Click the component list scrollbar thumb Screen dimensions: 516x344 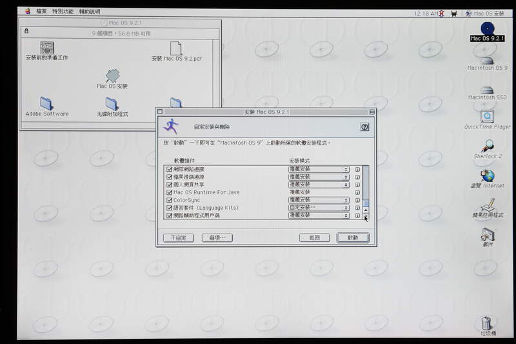[x=366, y=203]
